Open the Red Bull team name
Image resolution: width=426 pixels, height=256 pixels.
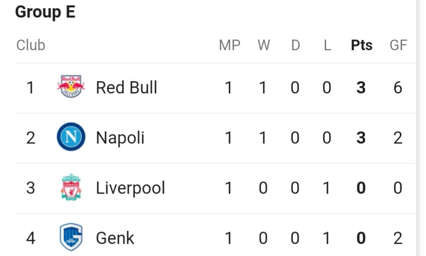click(x=127, y=88)
